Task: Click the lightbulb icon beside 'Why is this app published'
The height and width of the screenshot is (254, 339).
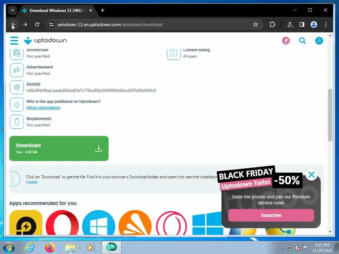Action: [17, 105]
